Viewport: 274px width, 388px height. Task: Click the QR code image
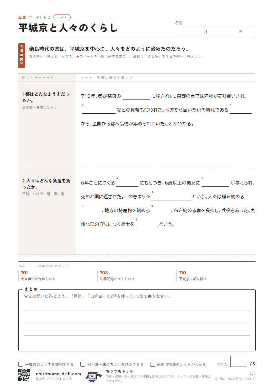(24, 375)
